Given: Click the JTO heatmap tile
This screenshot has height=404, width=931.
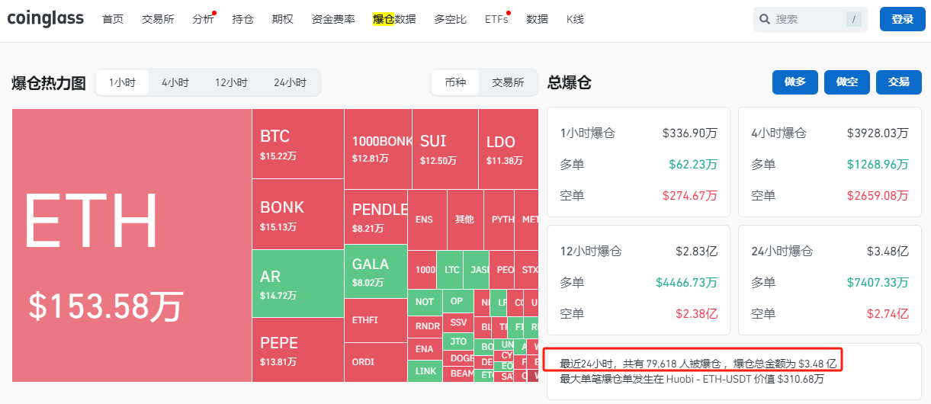Looking at the screenshot, I should tap(457, 341).
